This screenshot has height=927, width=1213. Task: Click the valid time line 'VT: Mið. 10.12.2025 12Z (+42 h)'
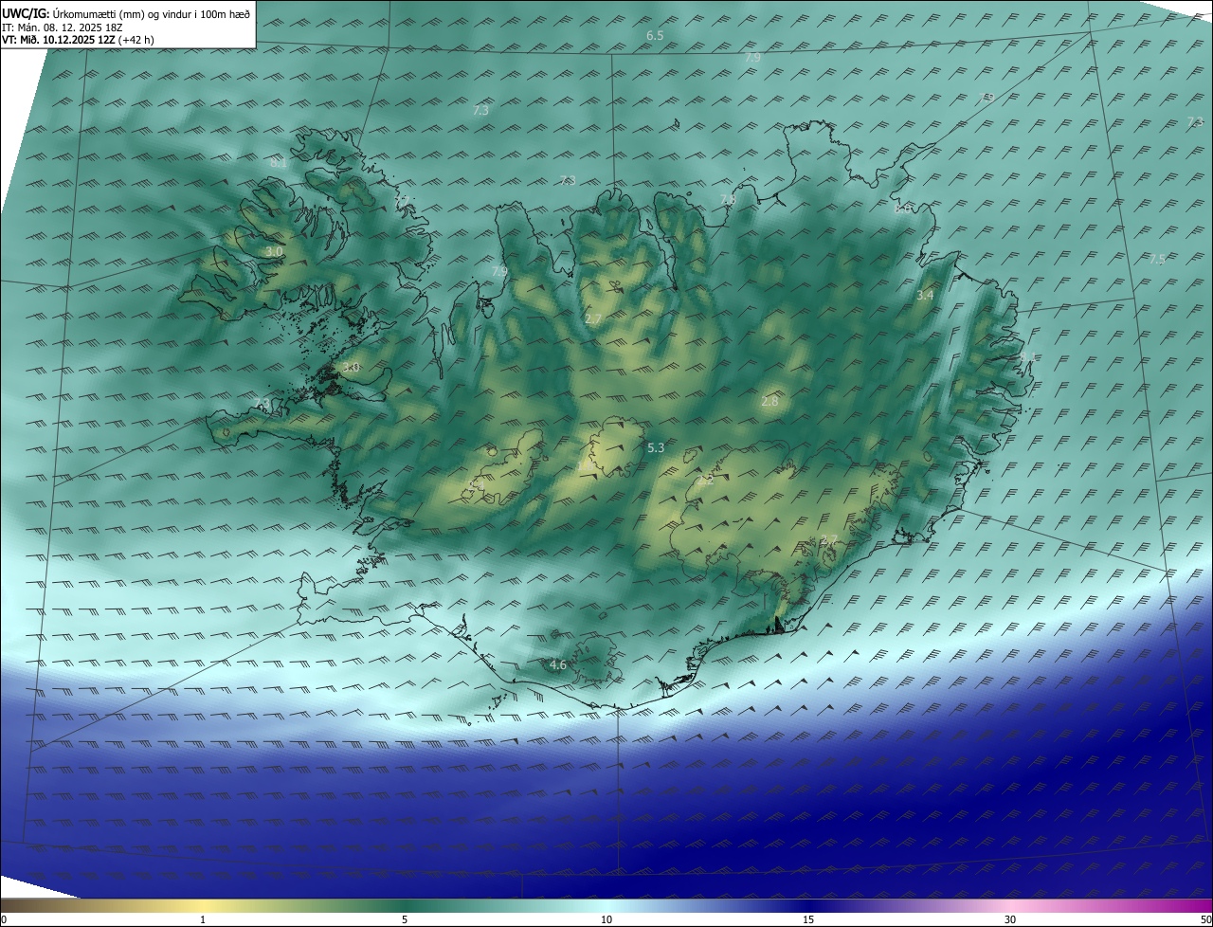(x=78, y=40)
